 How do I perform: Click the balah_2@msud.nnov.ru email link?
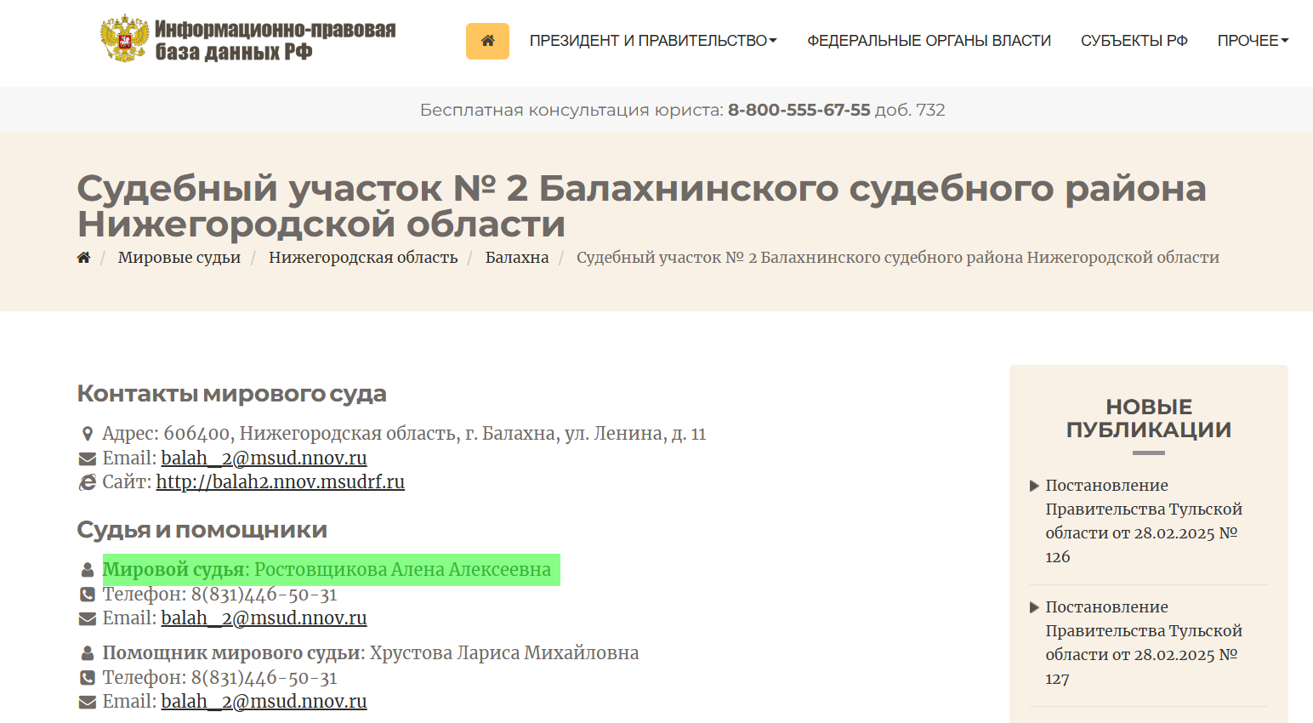tap(264, 458)
